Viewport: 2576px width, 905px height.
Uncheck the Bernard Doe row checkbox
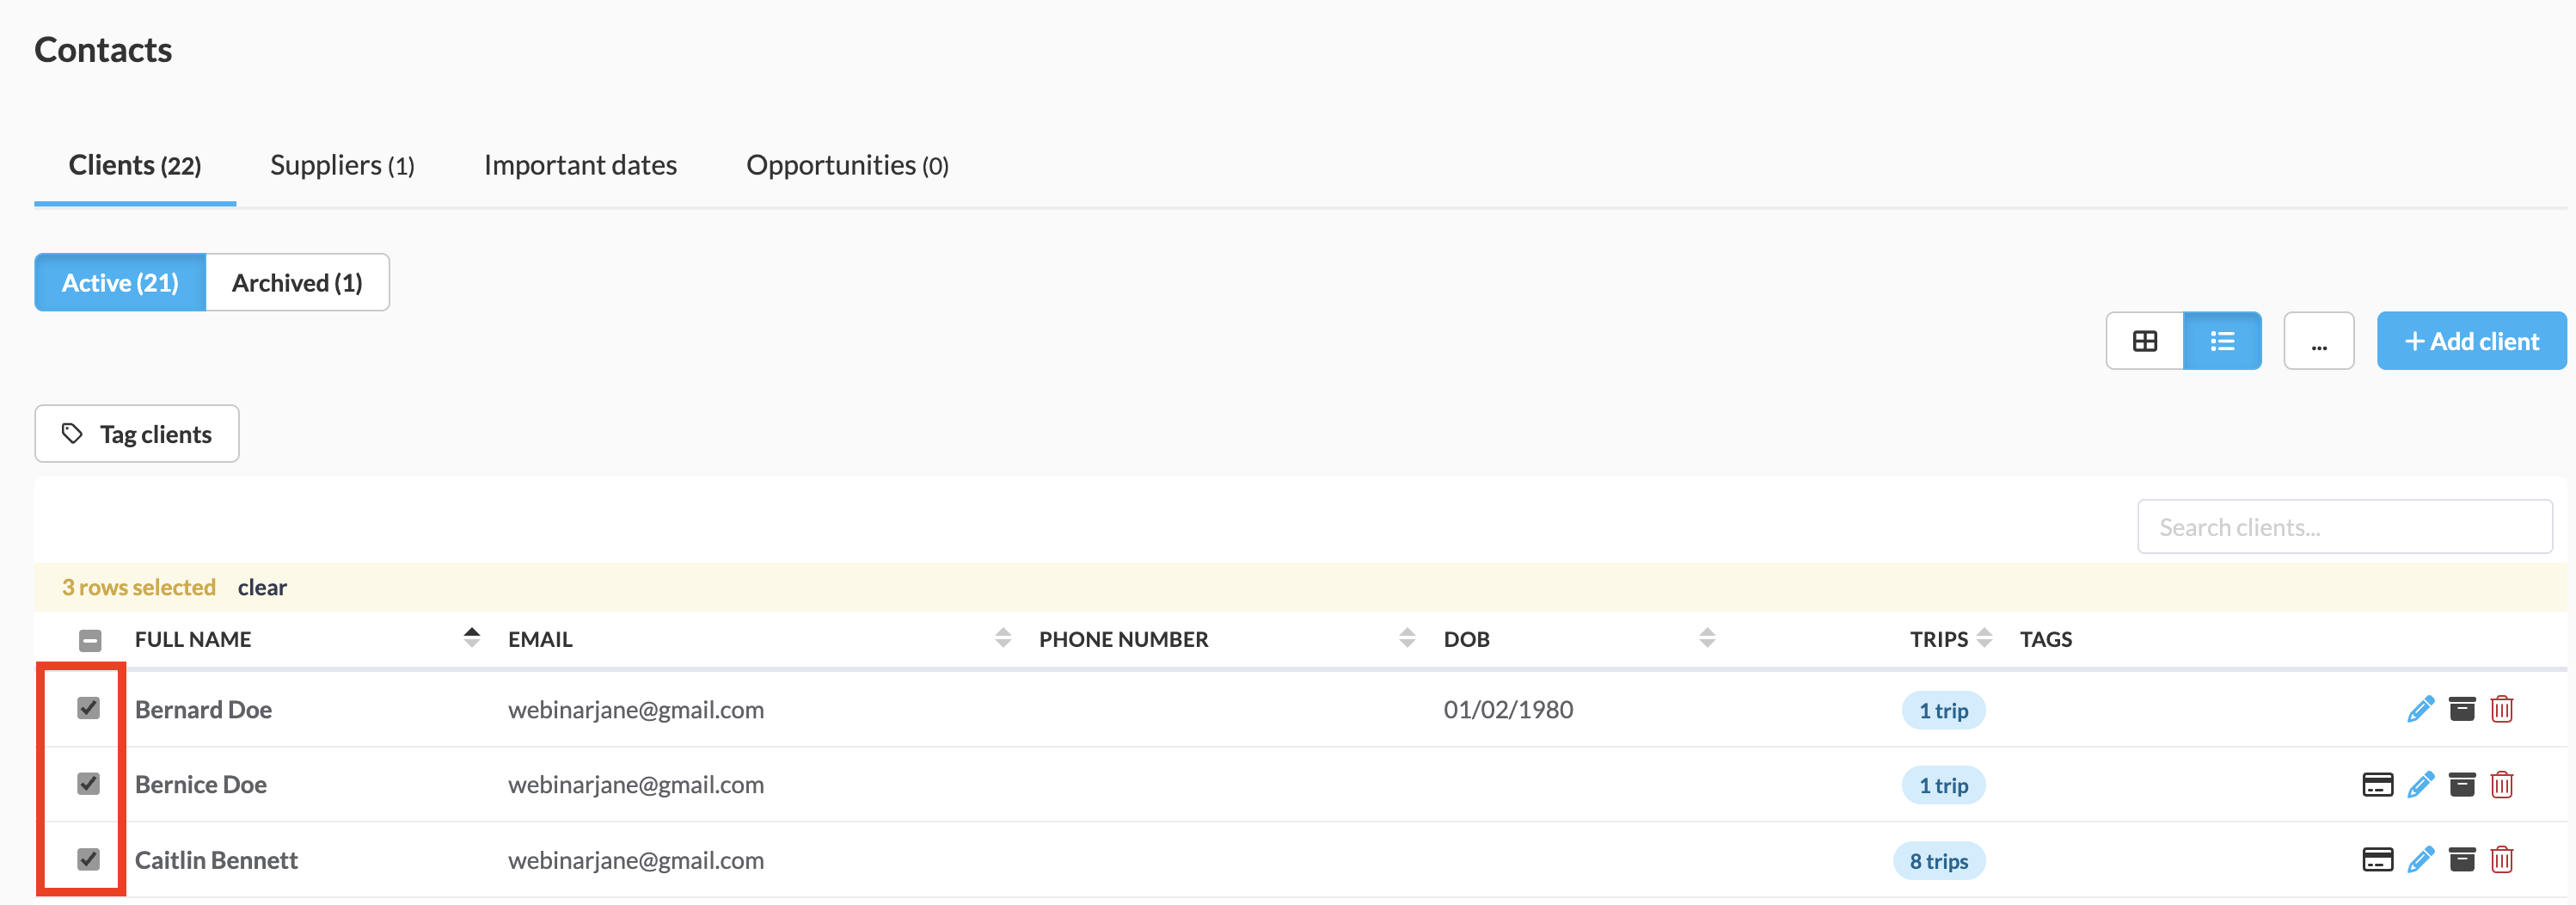click(x=89, y=708)
